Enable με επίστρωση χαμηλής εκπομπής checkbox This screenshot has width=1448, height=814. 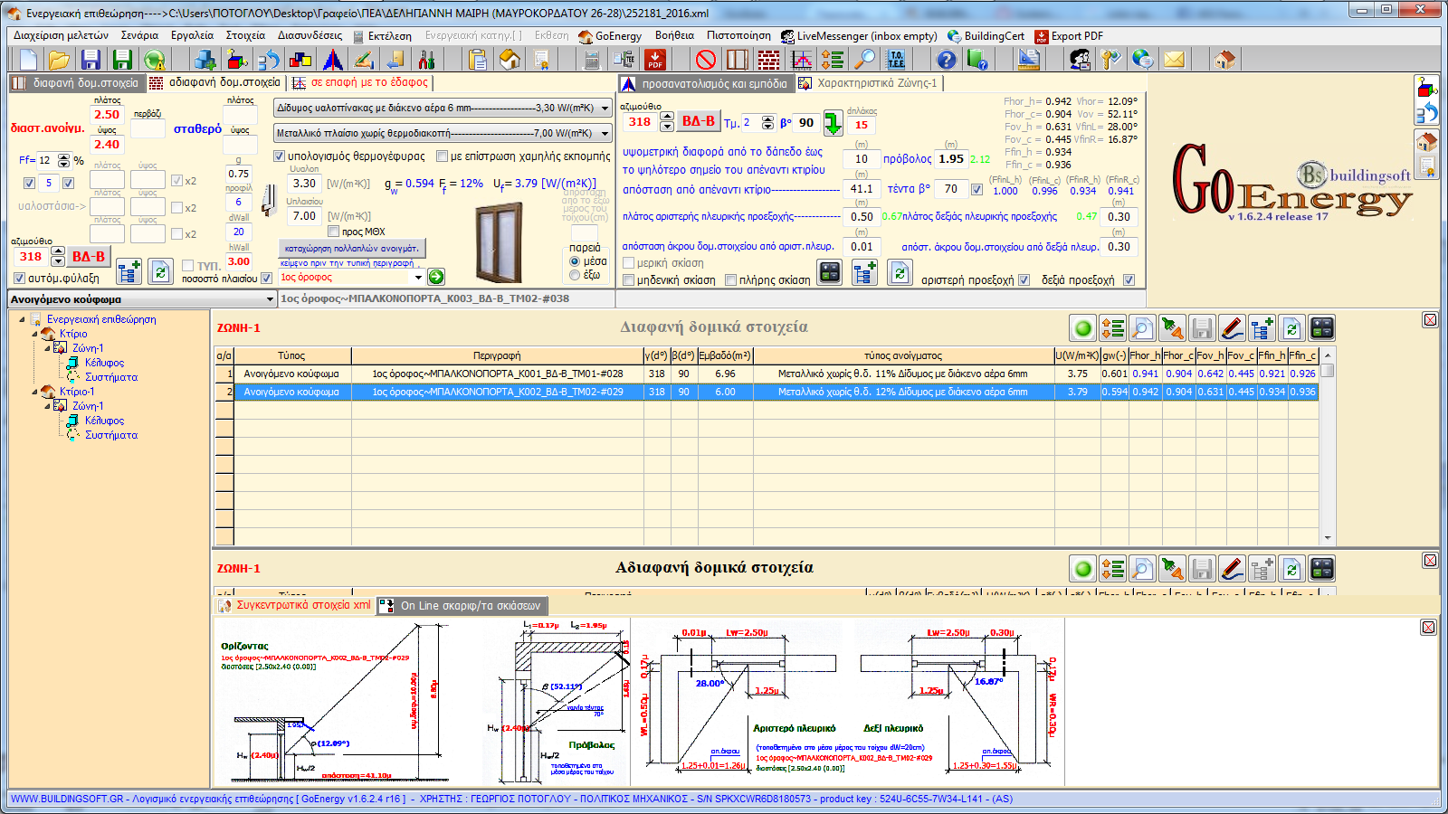coord(442,156)
